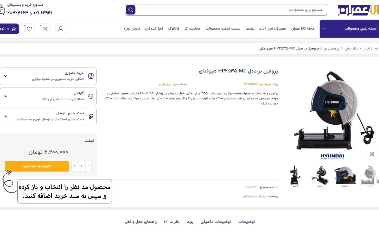
Task: Click the product description starting پرتوان و قدرتمند
Action: tap(191, 98)
